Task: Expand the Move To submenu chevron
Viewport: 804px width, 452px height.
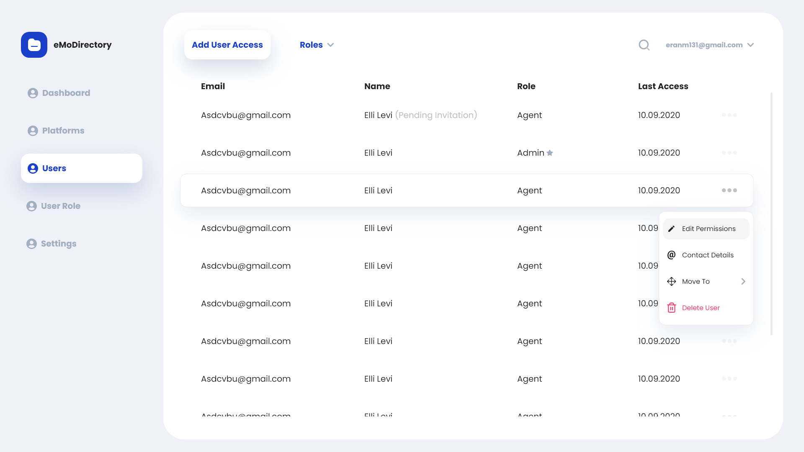Action: [x=743, y=281]
